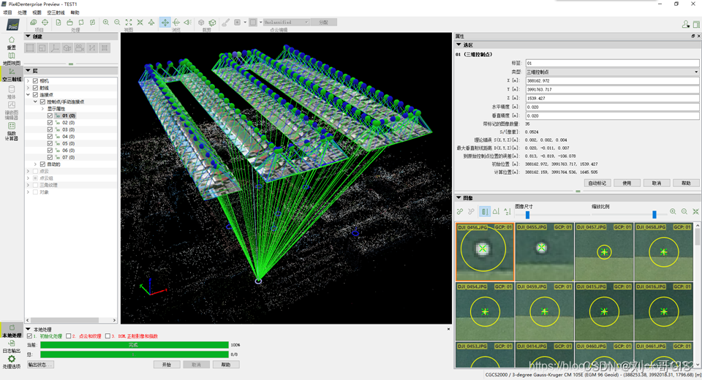The width and height of the screenshot is (702, 380).
Task: Enable step 2 点云和纹理 checkbox
Action: (69, 336)
